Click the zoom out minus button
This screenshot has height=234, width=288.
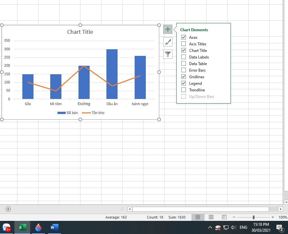(234, 217)
